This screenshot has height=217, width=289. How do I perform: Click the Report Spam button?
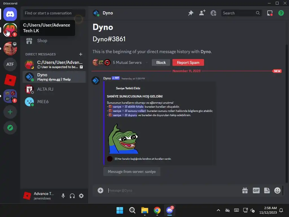click(x=188, y=62)
